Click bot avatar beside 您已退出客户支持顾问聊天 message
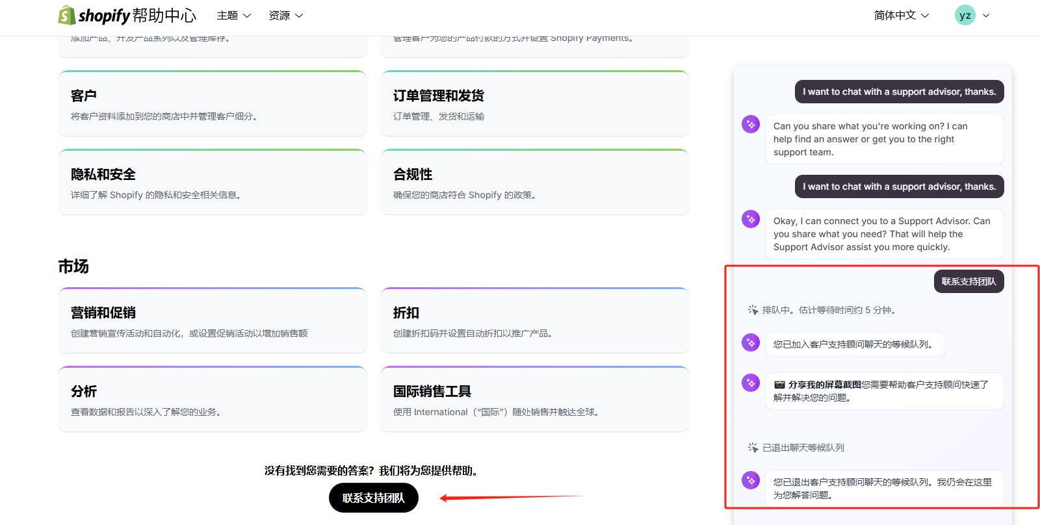1040x525 pixels. pos(751,480)
